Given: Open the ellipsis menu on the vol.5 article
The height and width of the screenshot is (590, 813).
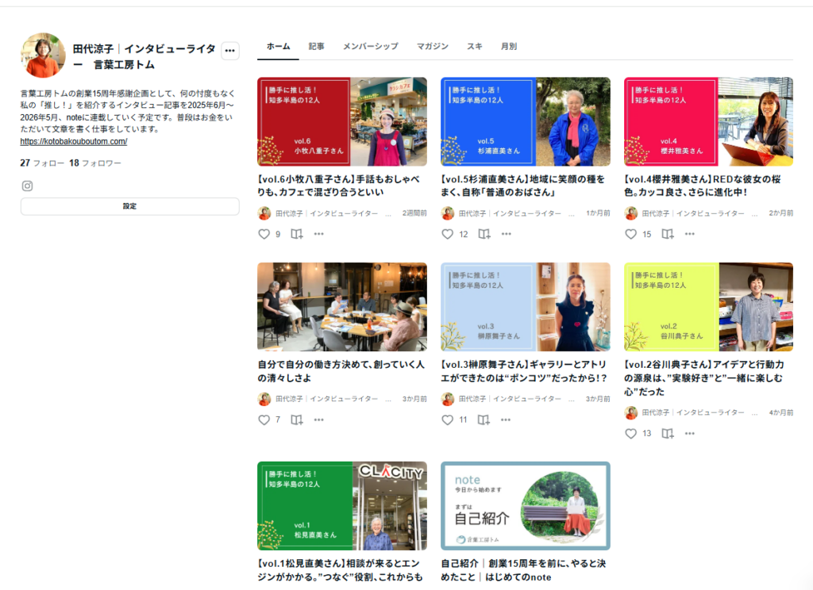Looking at the screenshot, I should click(507, 234).
